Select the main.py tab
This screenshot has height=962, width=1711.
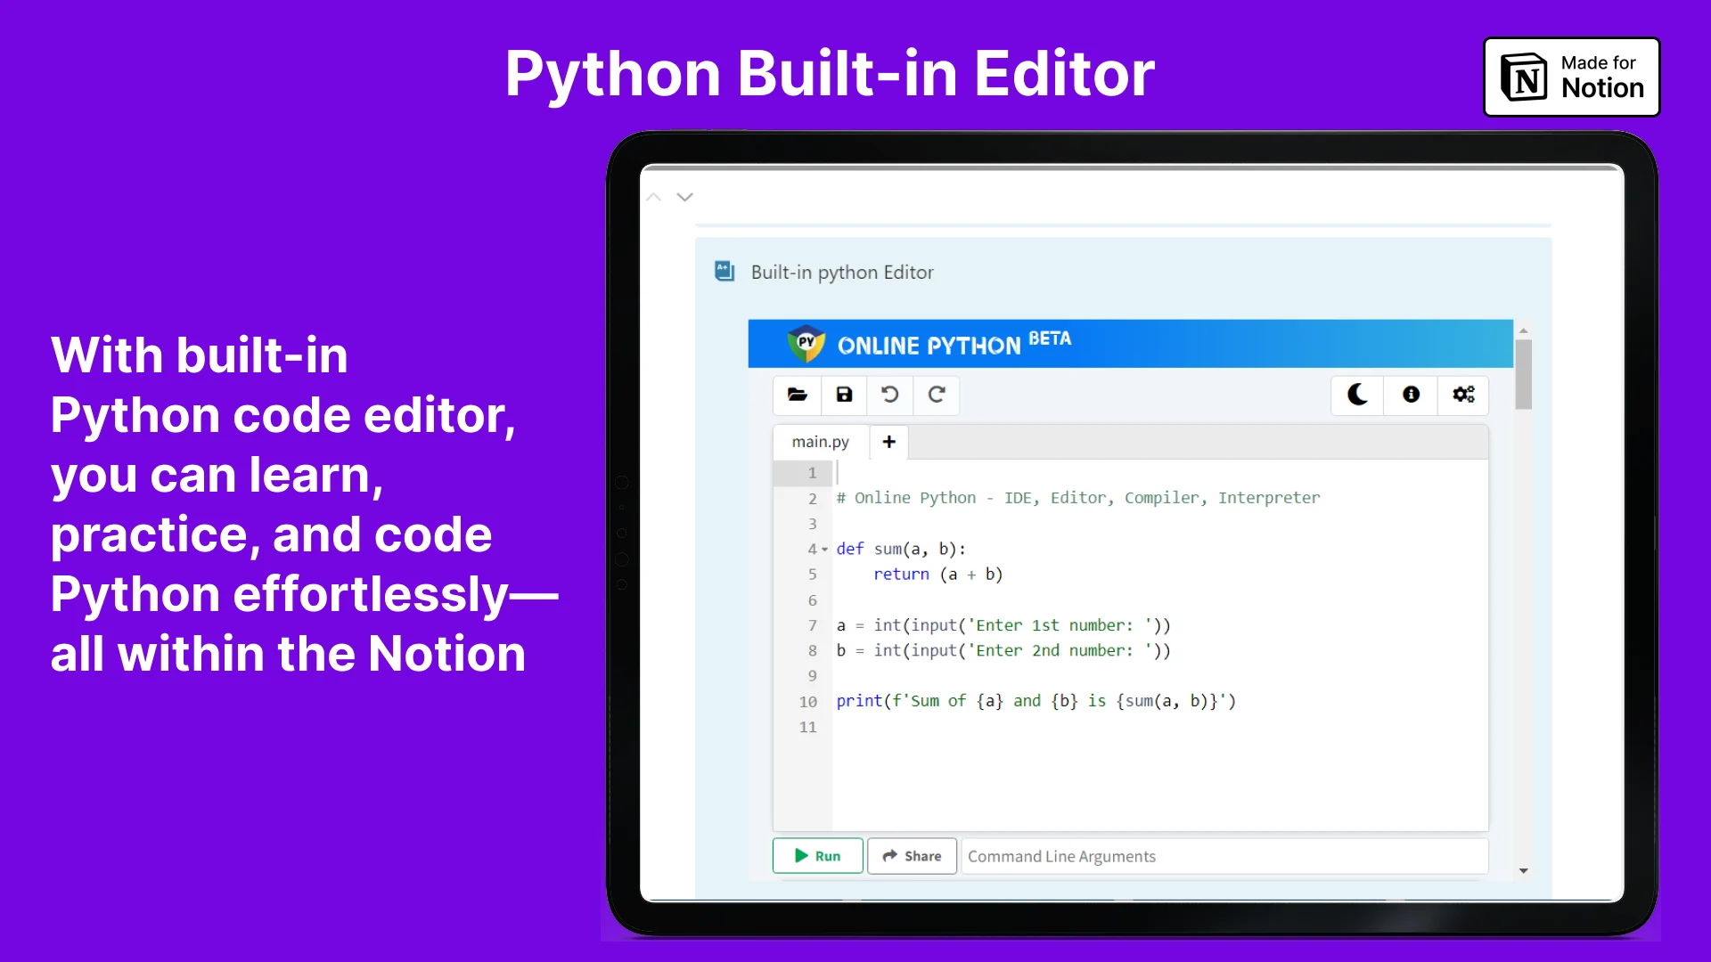821,442
